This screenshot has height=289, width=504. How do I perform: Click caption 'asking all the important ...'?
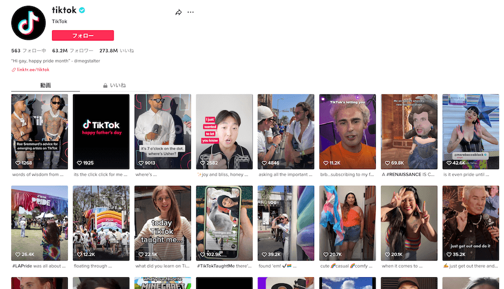286,175
